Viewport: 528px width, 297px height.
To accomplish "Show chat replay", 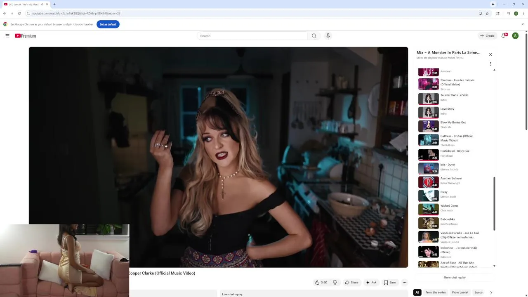I will pos(455,278).
